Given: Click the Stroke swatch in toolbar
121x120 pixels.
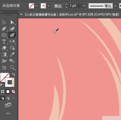Looking at the screenshot, I should 10,82.
